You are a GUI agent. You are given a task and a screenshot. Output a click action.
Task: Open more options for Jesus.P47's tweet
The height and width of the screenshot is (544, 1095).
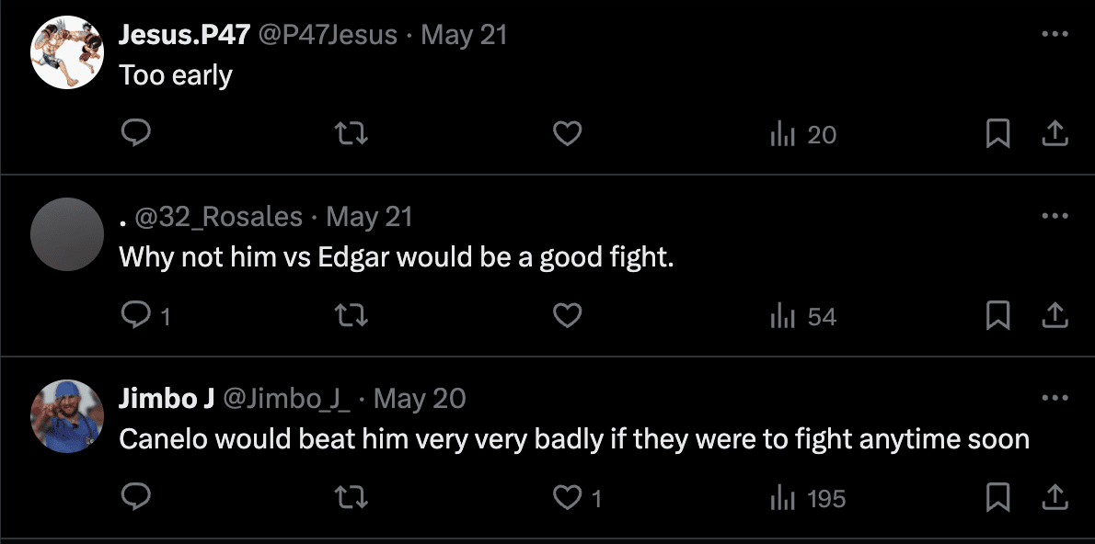coord(1055,35)
